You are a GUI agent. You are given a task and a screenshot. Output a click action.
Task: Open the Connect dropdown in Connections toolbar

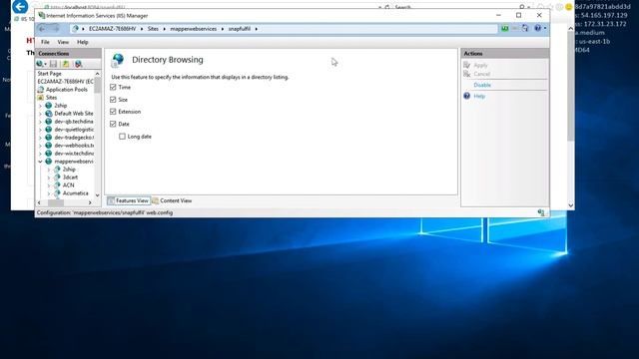point(41,64)
